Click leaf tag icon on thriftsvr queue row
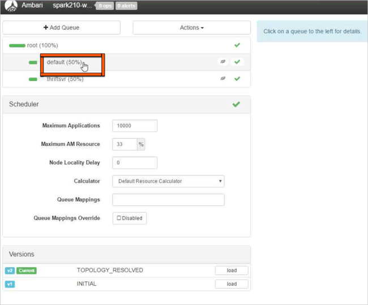This screenshot has width=368, height=305. pos(222,78)
